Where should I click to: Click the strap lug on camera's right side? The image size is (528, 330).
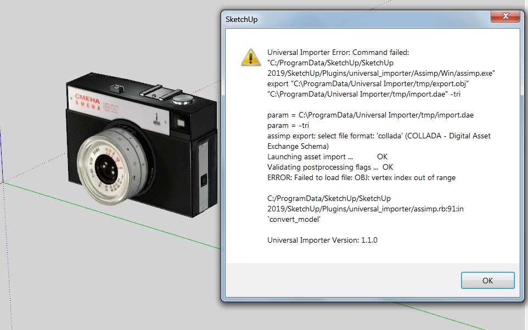point(203,180)
